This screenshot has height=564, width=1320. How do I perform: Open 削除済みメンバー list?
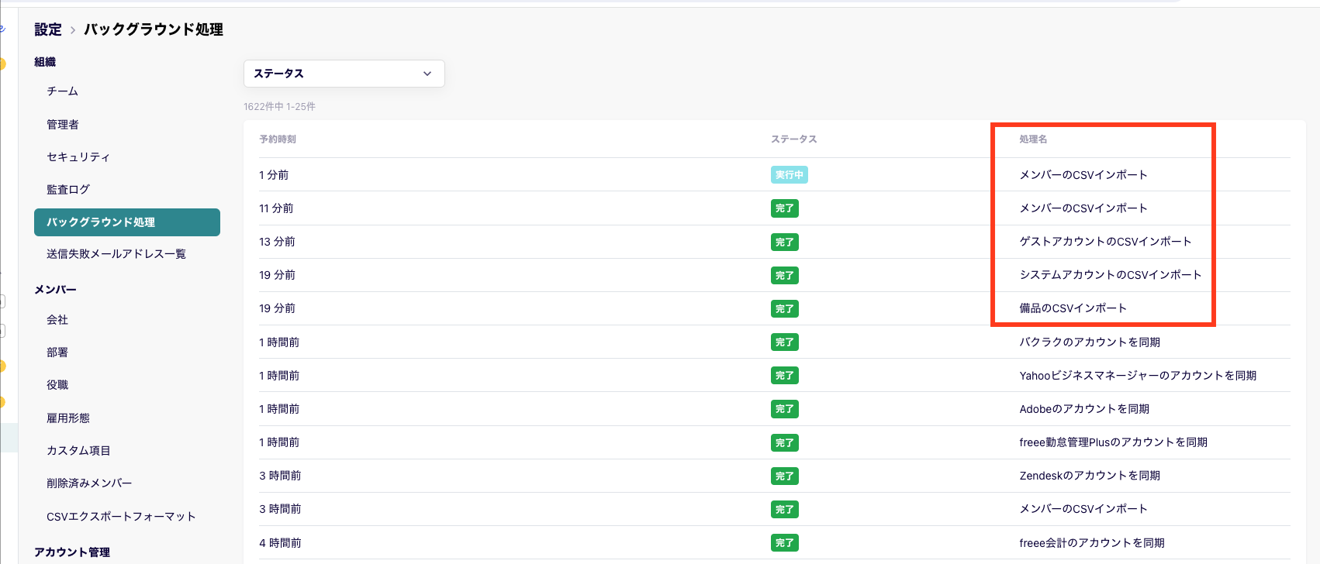[89, 483]
